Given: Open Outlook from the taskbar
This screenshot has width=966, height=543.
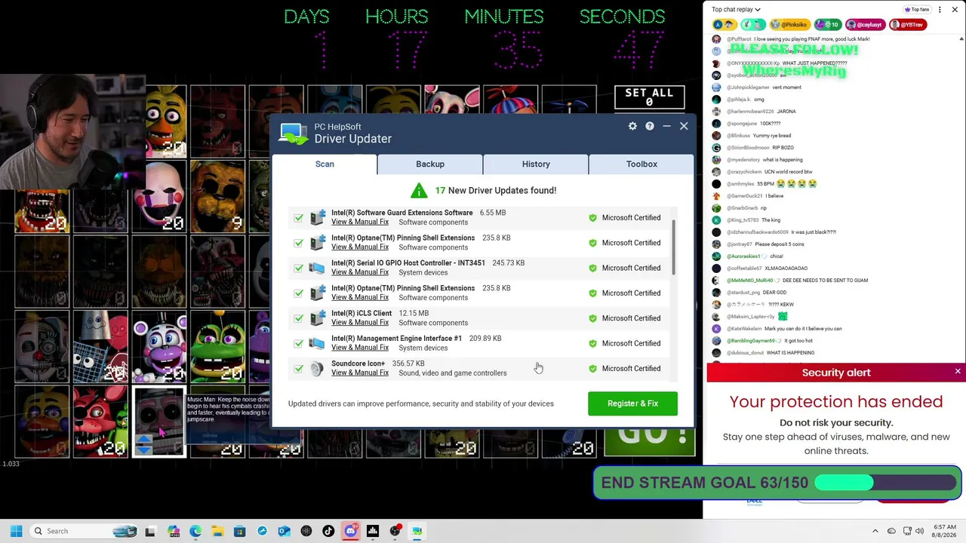Looking at the screenshot, I should [284, 531].
